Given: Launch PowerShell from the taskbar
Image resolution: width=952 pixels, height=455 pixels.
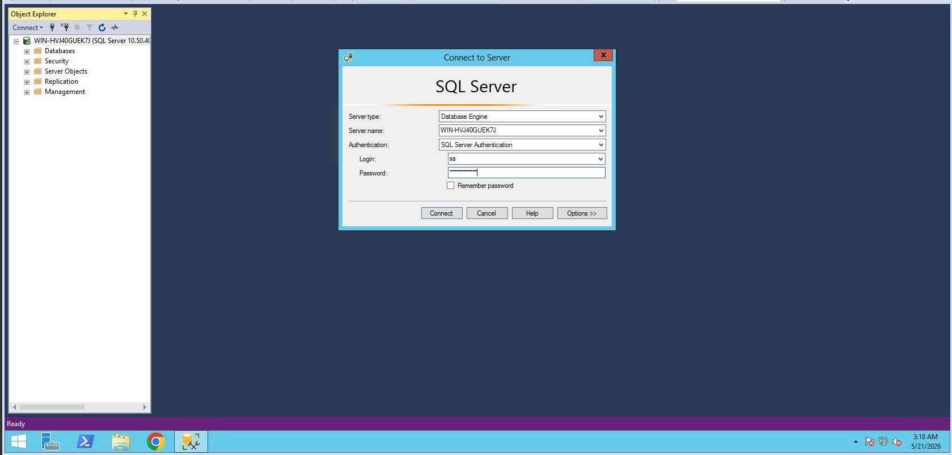Looking at the screenshot, I should pos(86,441).
